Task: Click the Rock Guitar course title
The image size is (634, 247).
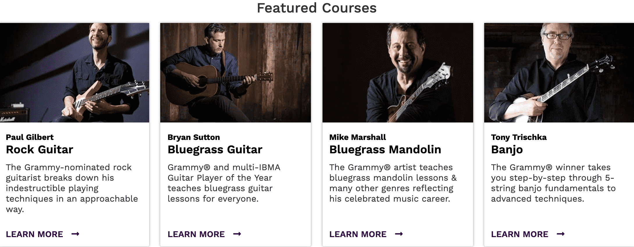Action: pyautogui.click(x=40, y=150)
